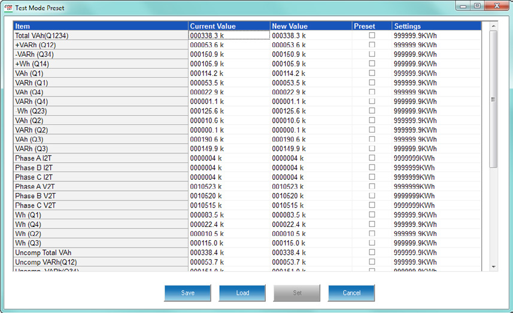
Task: Minimize the Test Mode Preset window
Action: click(x=463, y=6)
